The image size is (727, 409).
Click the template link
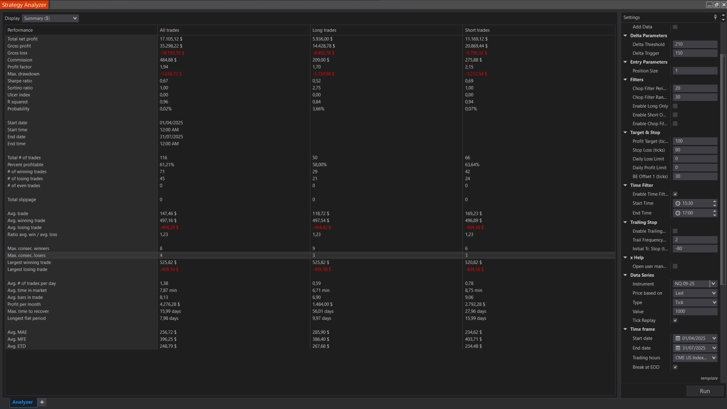tap(709, 378)
